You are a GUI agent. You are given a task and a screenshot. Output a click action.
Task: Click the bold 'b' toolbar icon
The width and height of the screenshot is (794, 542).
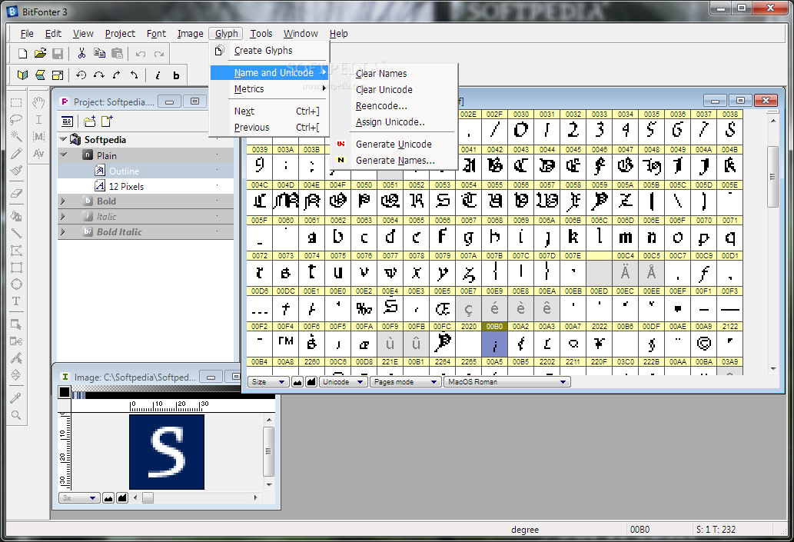(x=176, y=75)
